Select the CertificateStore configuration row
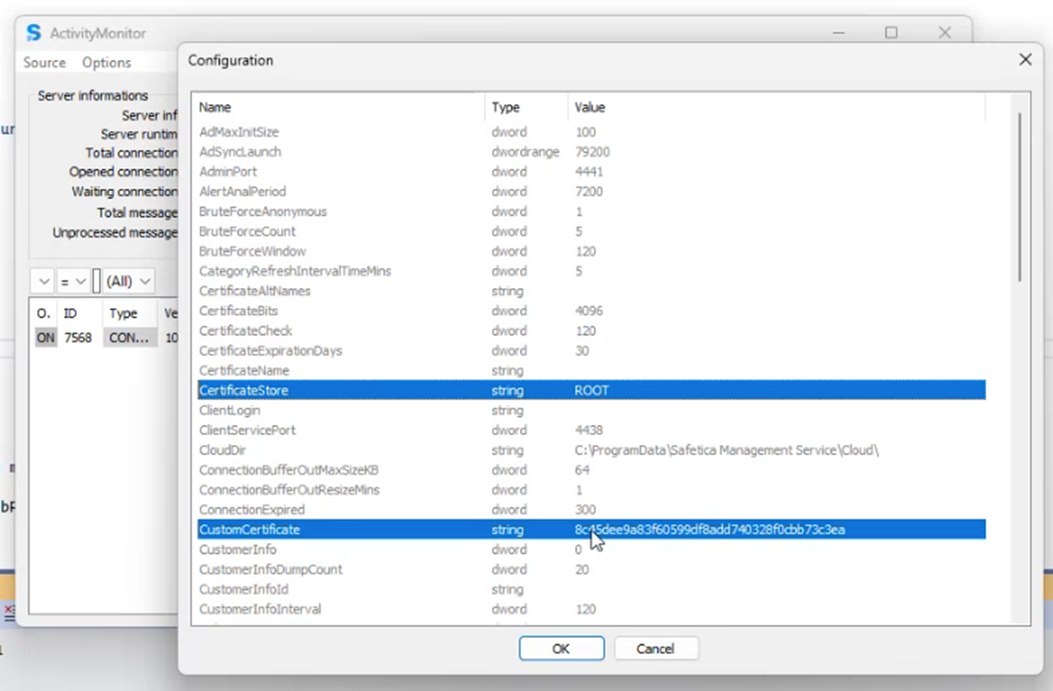The width and height of the screenshot is (1053, 691). (457, 390)
